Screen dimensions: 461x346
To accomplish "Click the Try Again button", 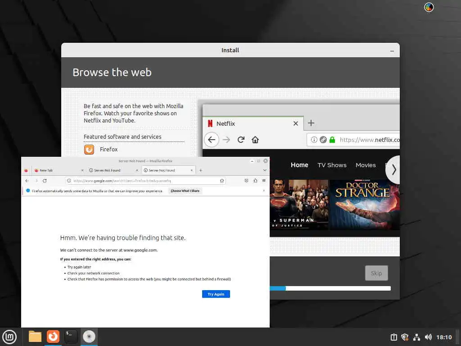I will [x=216, y=294].
